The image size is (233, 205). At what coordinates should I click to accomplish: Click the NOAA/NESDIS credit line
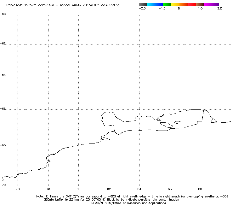[128, 203]
